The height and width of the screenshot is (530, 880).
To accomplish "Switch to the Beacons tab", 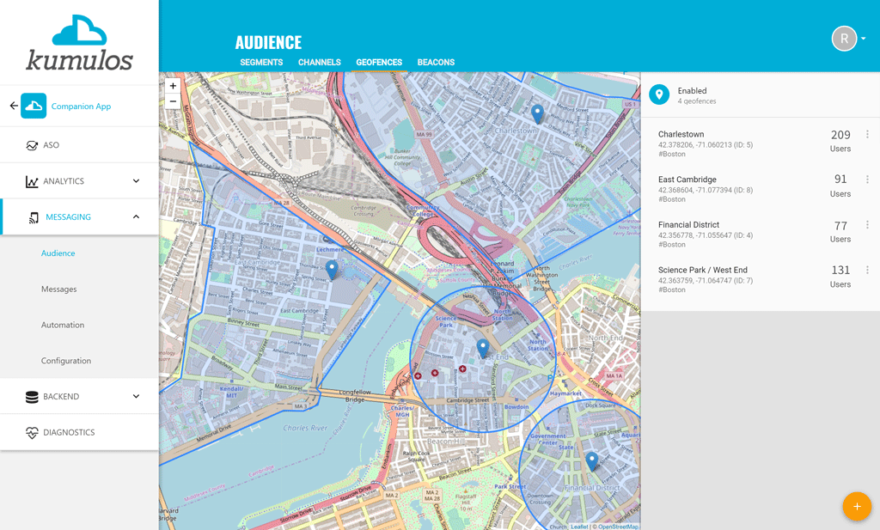I will (x=436, y=63).
